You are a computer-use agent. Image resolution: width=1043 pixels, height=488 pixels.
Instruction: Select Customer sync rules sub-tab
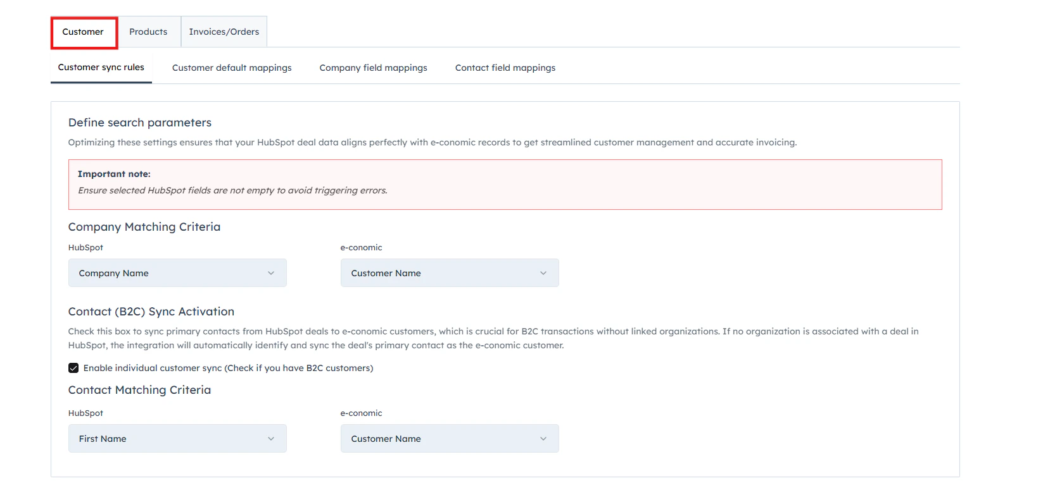(x=101, y=67)
